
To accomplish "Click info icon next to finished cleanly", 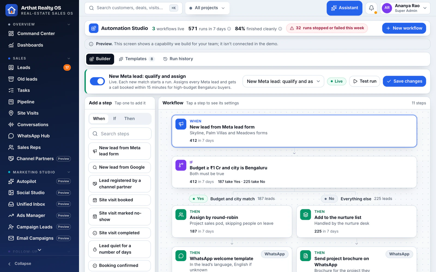I will 280,29.
